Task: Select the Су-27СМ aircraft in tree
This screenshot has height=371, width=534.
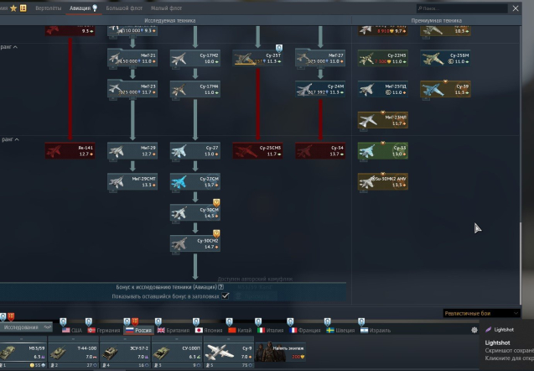Action: (x=194, y=181)
